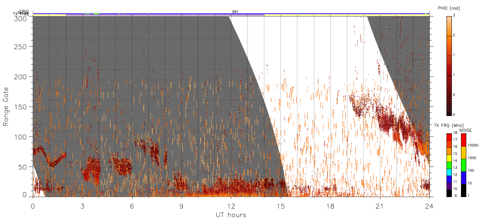Click the '18' label in TX FRQ legend
Screen dimensions: 483x223
click(x=455, y=133)
